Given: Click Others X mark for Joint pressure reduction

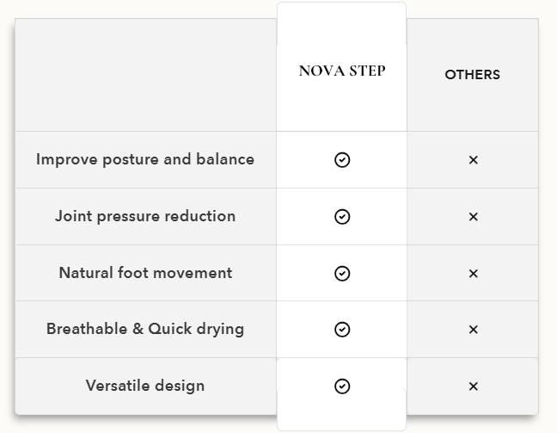Looking at the screenshot, I should tap(473, 217).
